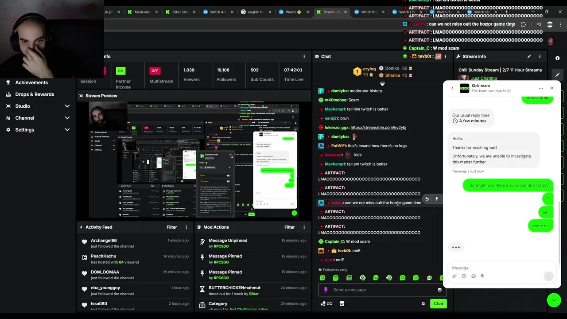The height and width of the screenshot is (319, 567).
Task: Open Mod Actions three-dot menu
Action: [x=304, y=227]
